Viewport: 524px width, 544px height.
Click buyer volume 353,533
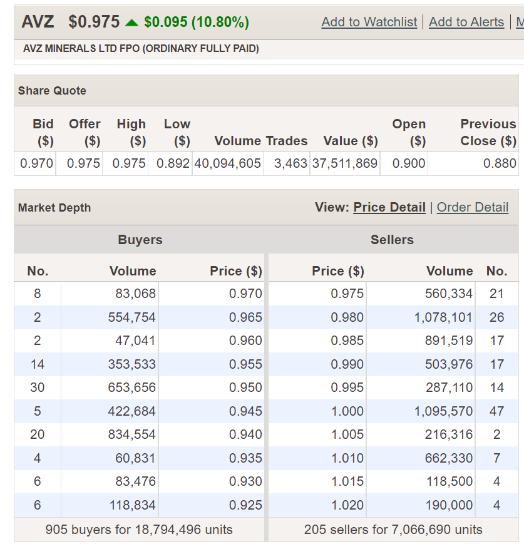tap(132, 364)
